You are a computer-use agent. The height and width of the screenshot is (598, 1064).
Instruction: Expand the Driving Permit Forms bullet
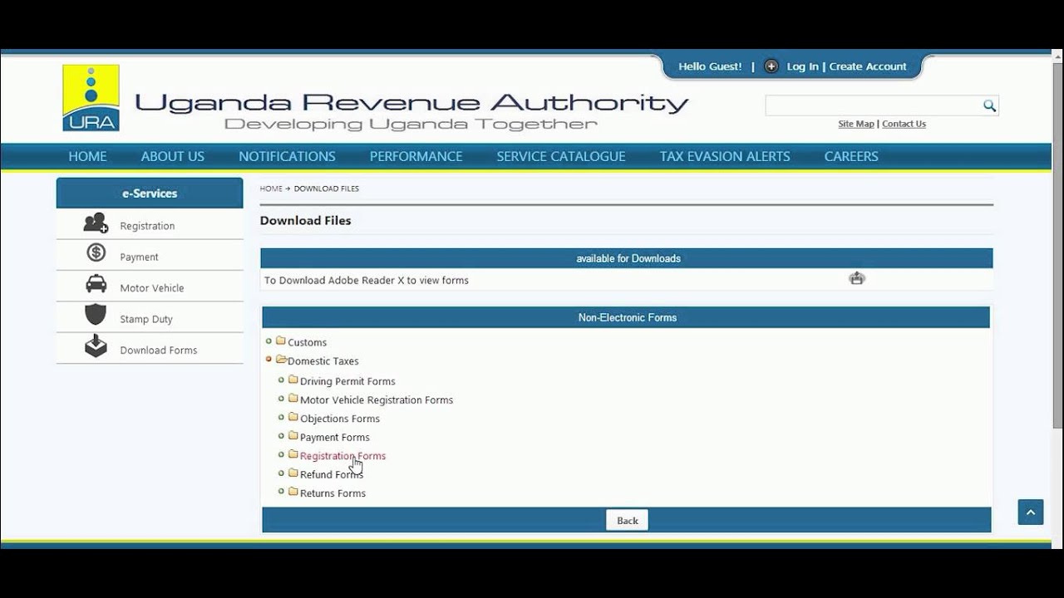281,380
